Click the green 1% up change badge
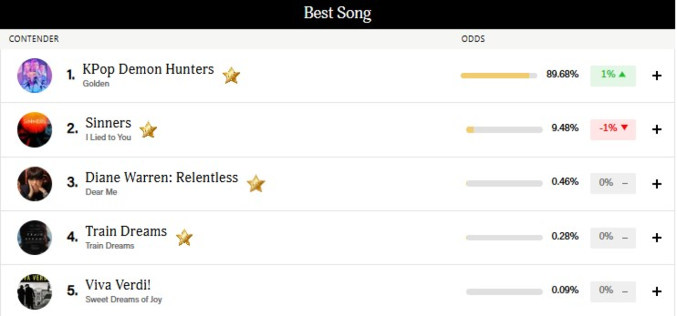Screen dimensions: 677x316 coord(613,75)
